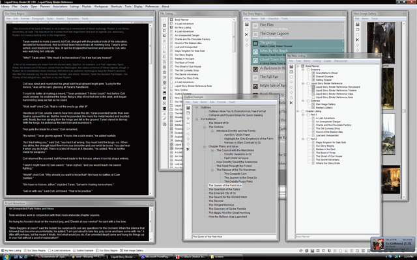Toggle the Stargazing checklist checkbox
The width and height of the screenshot is (417, 260).
click(255, 44)
